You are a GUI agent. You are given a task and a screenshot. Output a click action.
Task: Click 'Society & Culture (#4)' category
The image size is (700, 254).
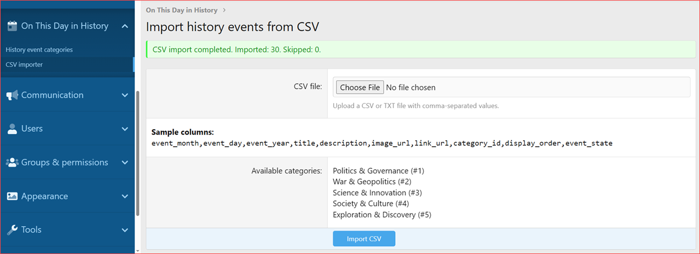[x=371, y=204]
